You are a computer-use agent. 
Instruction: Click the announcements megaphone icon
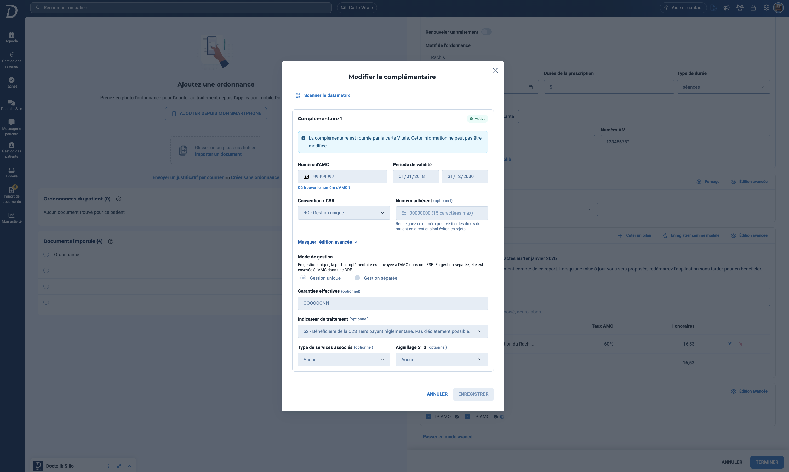coord(726,8)
